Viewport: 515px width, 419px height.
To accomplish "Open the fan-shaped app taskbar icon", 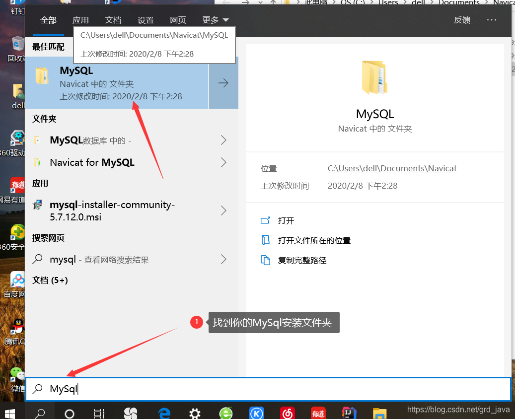I will 131,414.
